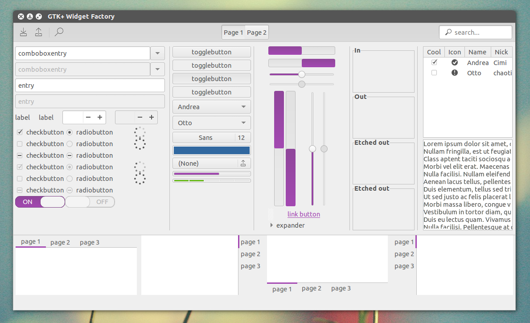
Task: Click the checkmark icon beside Andrea
Action: click(454, 62)
